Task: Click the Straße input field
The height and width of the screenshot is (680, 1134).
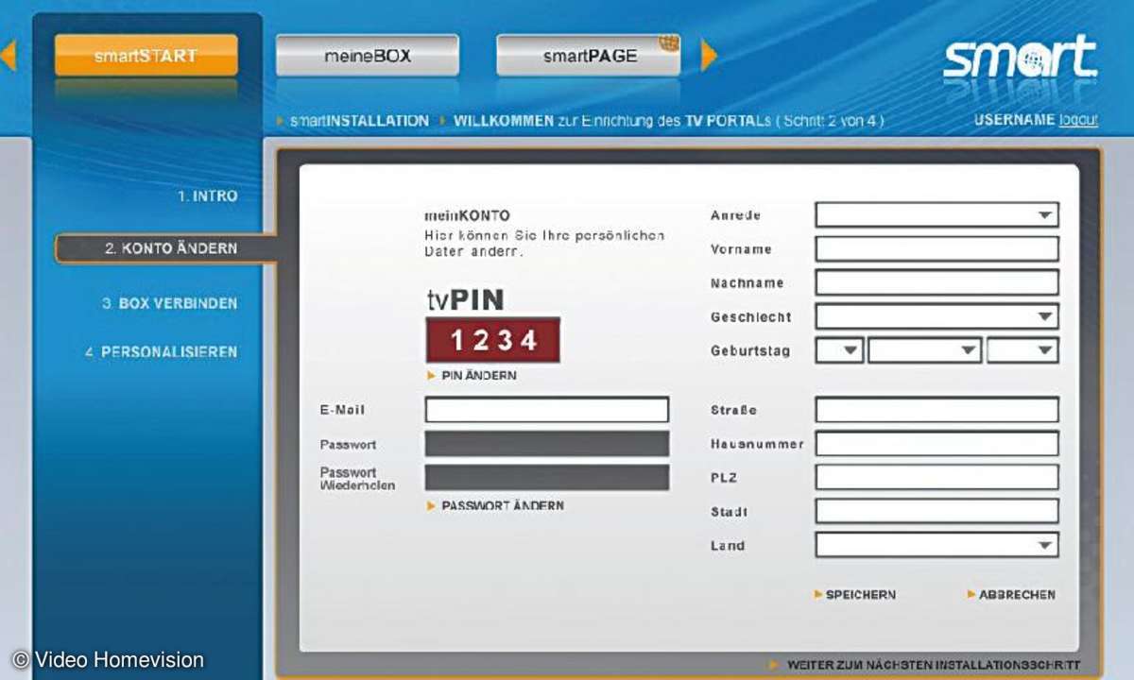Action: click(x=936, y=410)
